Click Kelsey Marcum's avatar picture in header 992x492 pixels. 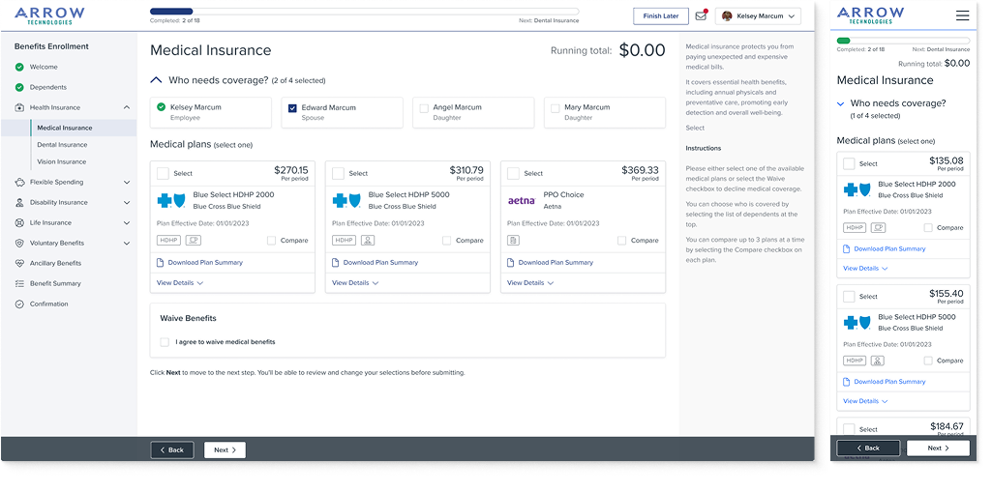[x=727, y=16]
